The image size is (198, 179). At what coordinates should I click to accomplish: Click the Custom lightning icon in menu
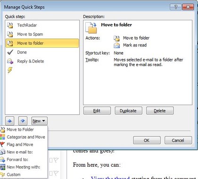2,174
